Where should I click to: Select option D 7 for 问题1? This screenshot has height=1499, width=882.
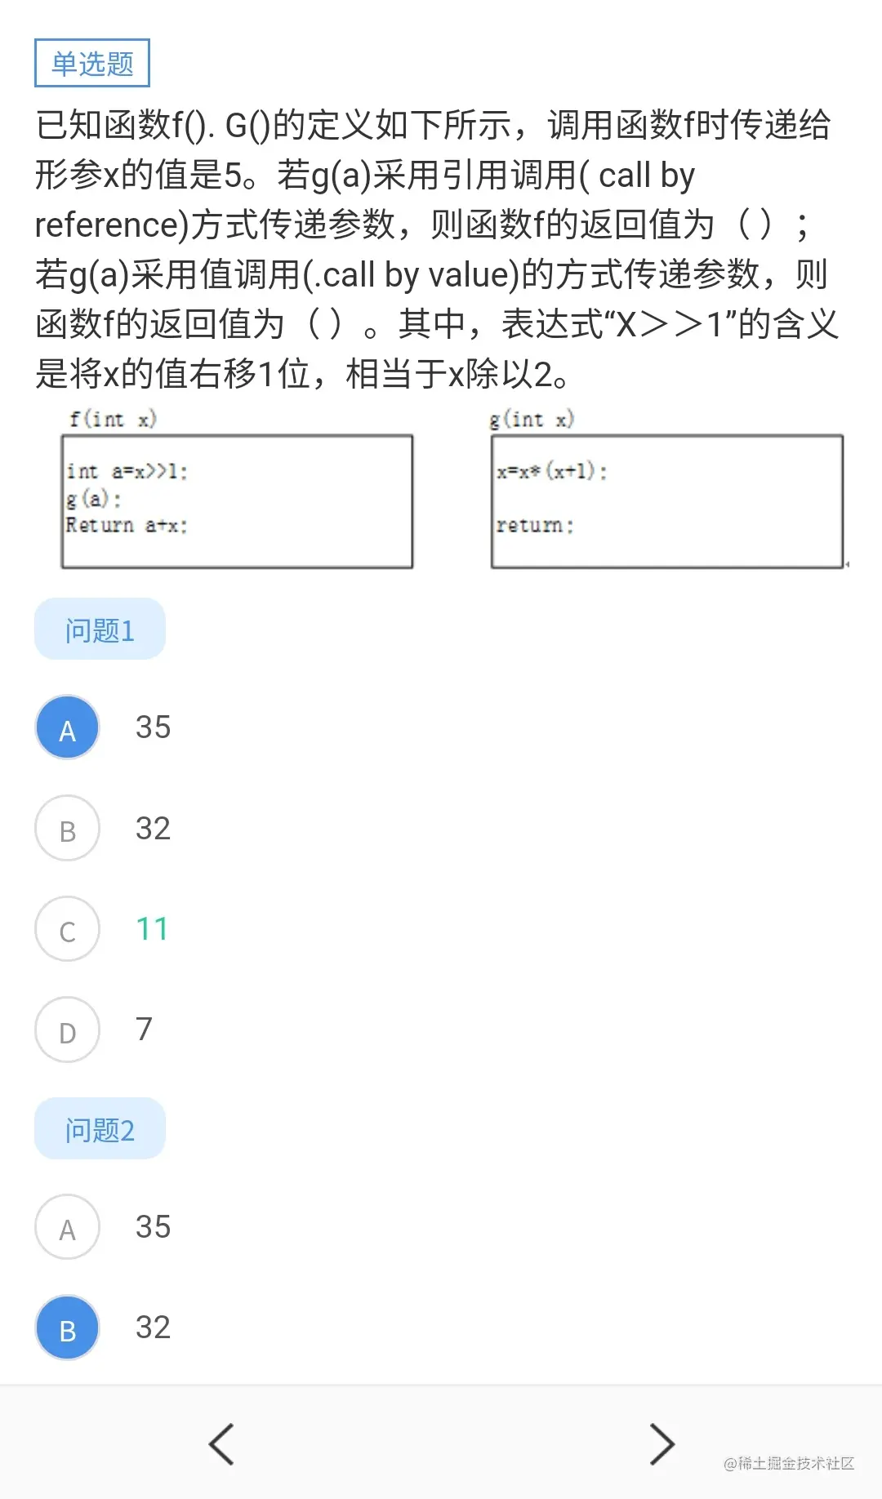point(67,1030)
